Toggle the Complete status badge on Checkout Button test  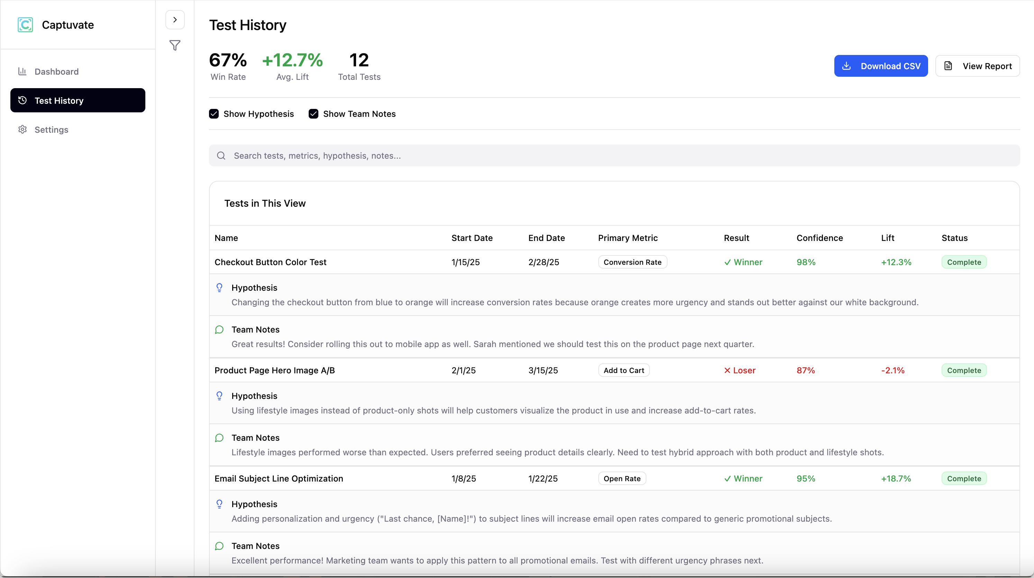click(x=964, y=262)
